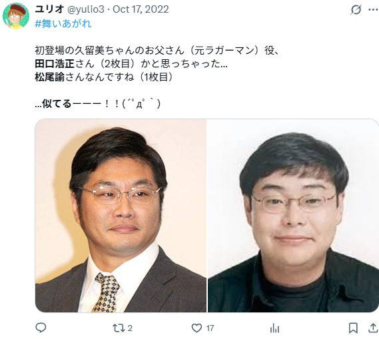This screenshot has width=379, height=339.
Task: Click the 似てる text line in tweet
Action: point(98,104)
